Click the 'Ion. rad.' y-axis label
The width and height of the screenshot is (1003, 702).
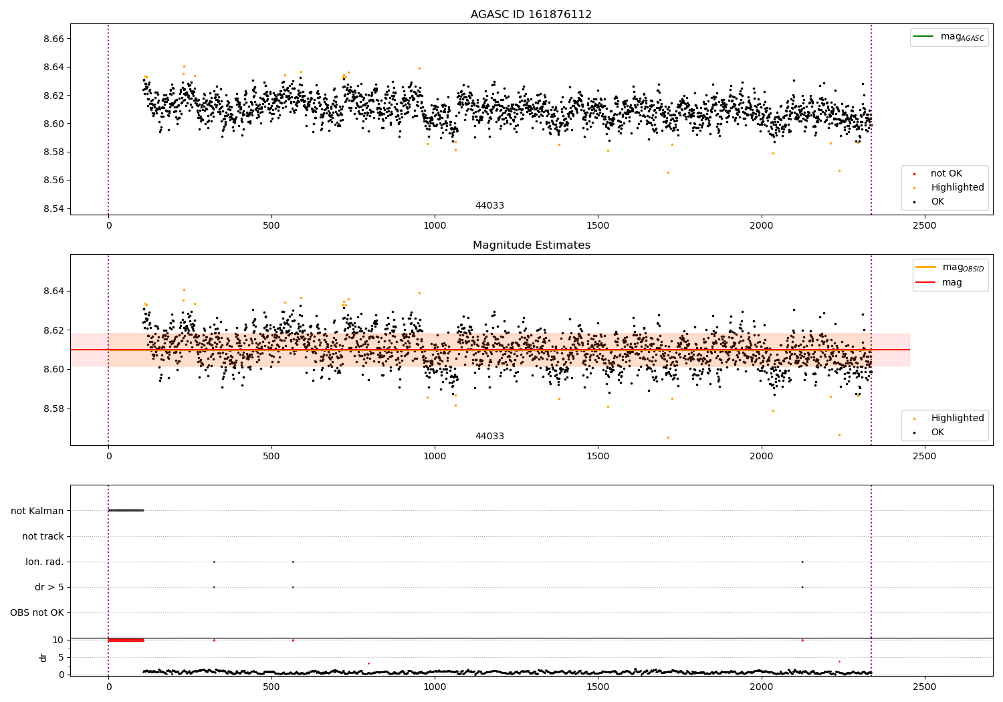coord(45,562)
